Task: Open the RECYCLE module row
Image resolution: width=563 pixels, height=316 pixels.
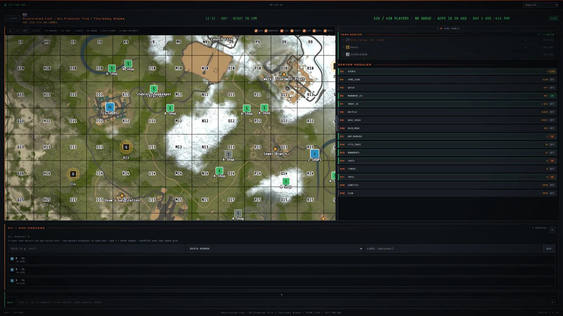Action: click(x=448, y=112)
